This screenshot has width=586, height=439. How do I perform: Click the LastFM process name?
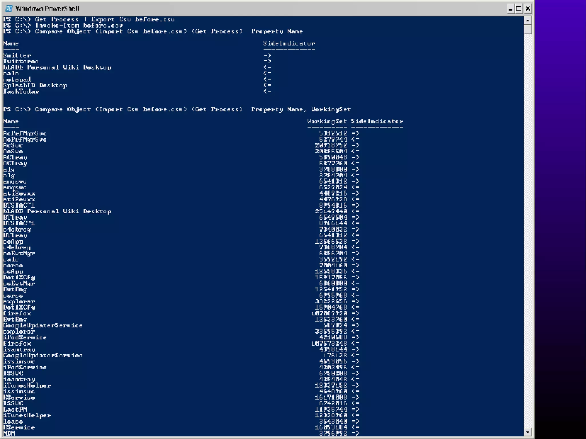(x=15, y=410)
